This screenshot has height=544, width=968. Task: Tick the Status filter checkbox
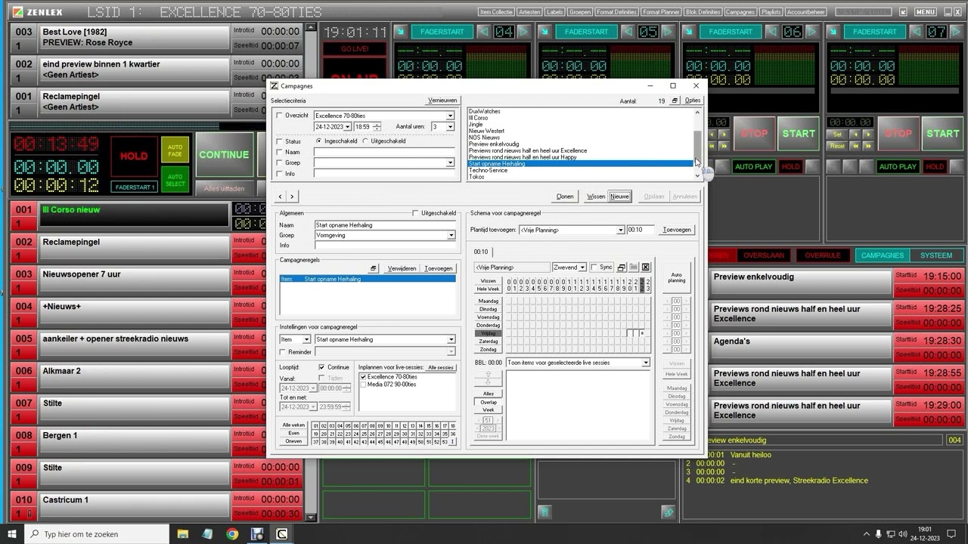pos(279,141)
